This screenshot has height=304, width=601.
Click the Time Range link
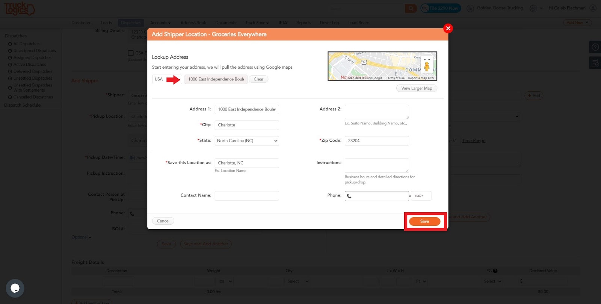[x=474, y=141]
